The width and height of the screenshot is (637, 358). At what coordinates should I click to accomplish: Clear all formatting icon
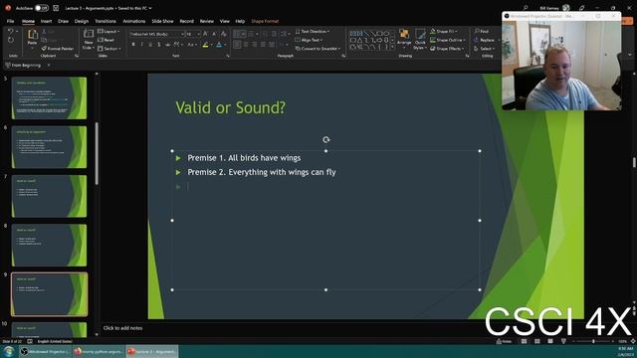[223, 34]
